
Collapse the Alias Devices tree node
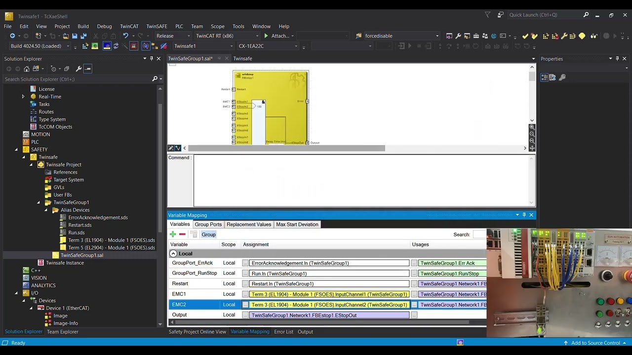pos(46,210)
